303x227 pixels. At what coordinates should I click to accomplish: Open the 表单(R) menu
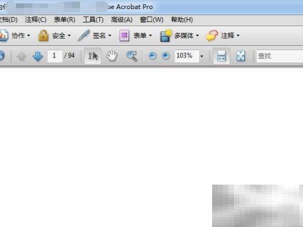(x=65, y=19)
